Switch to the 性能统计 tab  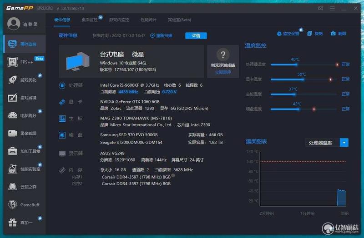(x=148, y=20)
